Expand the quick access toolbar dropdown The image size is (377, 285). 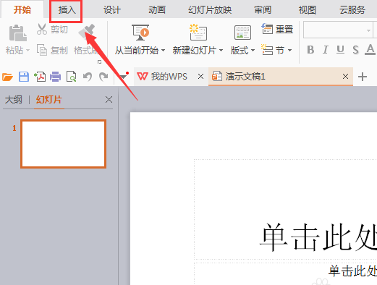[124, 77]
